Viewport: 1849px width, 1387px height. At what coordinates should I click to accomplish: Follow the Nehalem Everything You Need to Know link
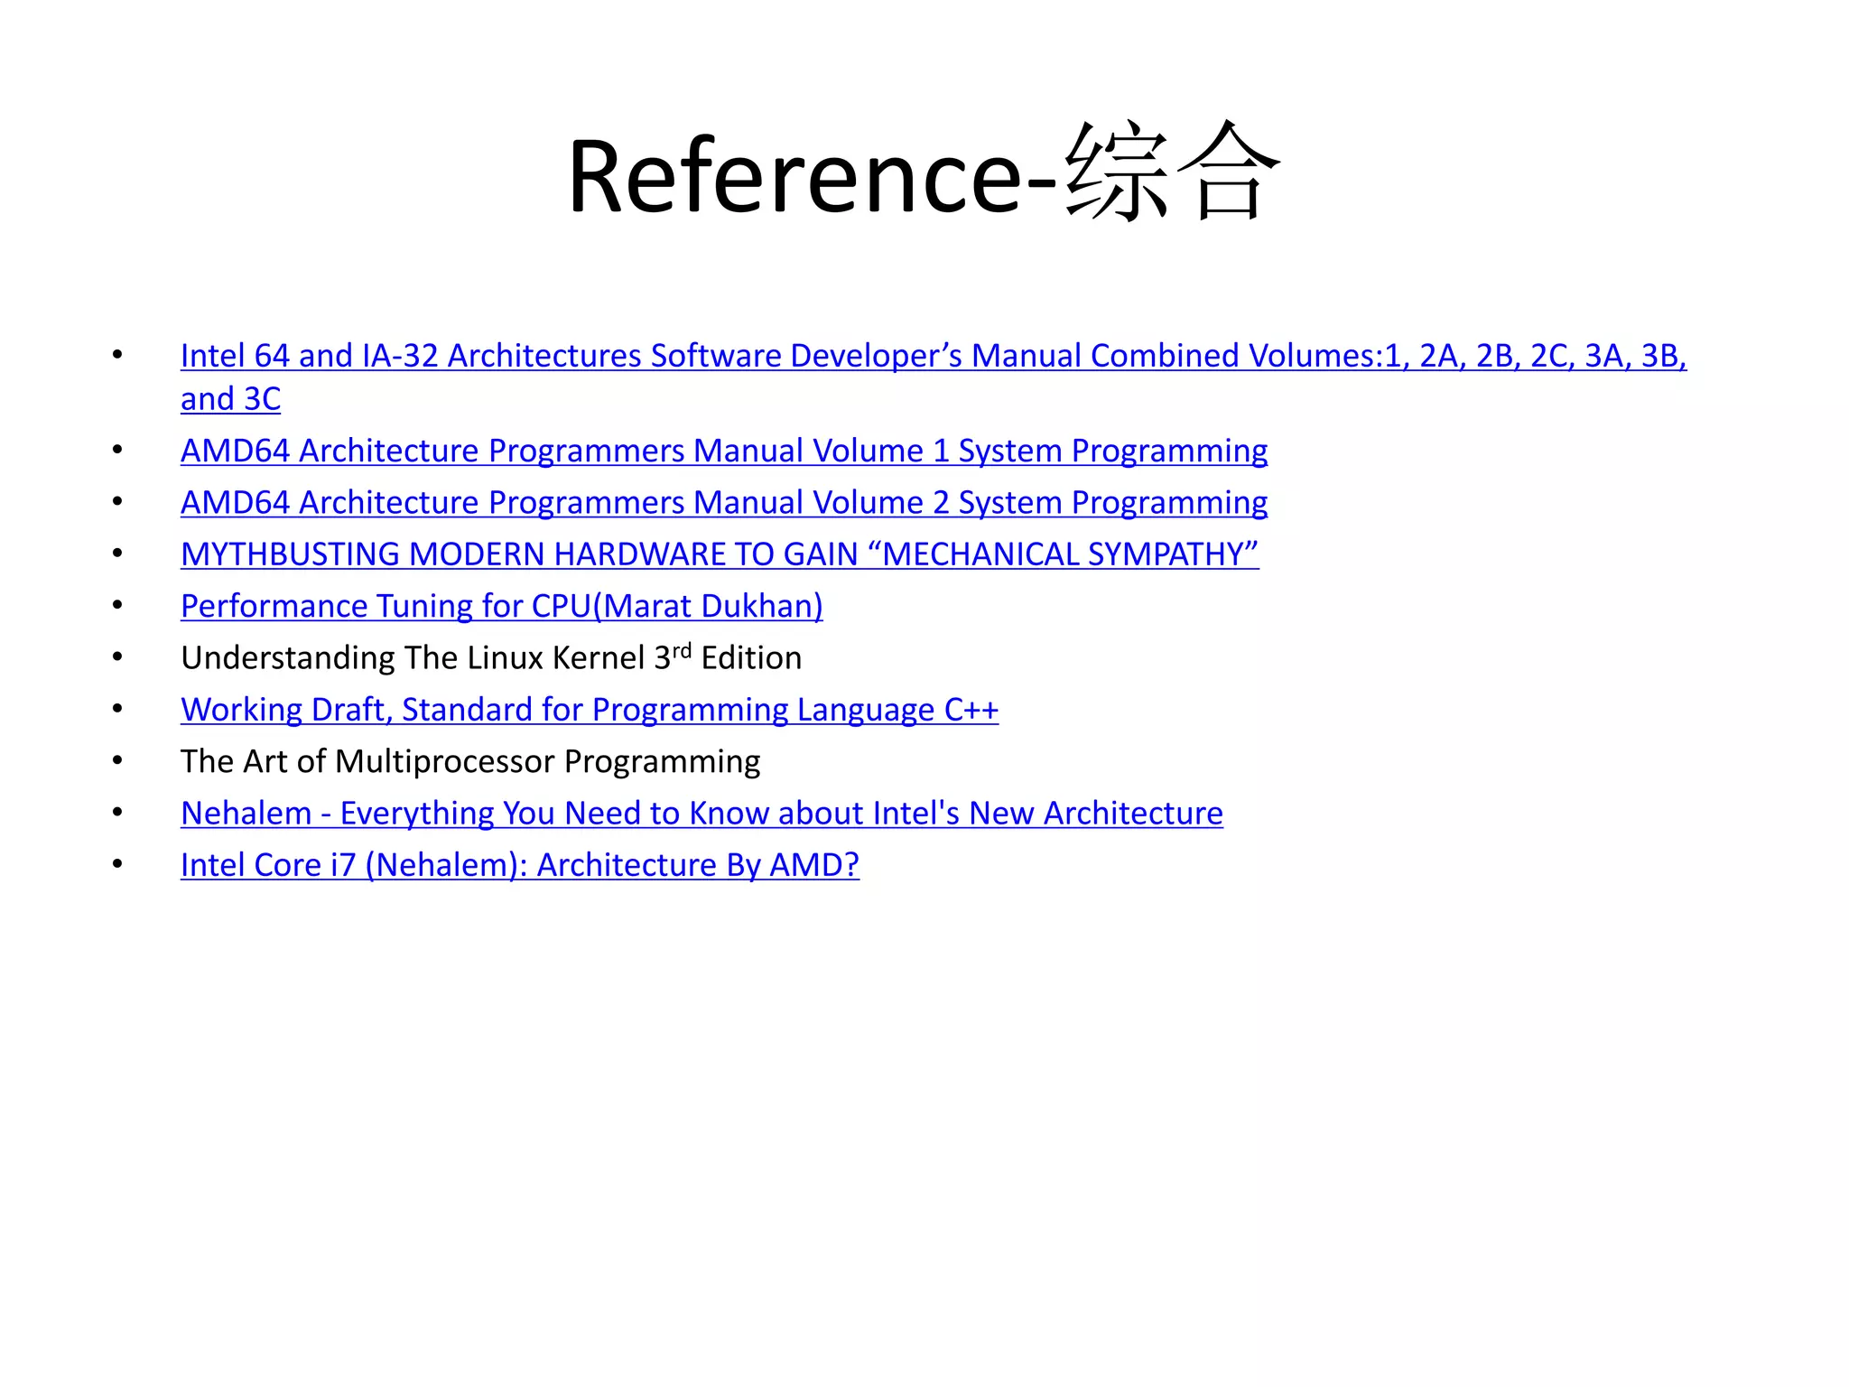coord(702,814)
